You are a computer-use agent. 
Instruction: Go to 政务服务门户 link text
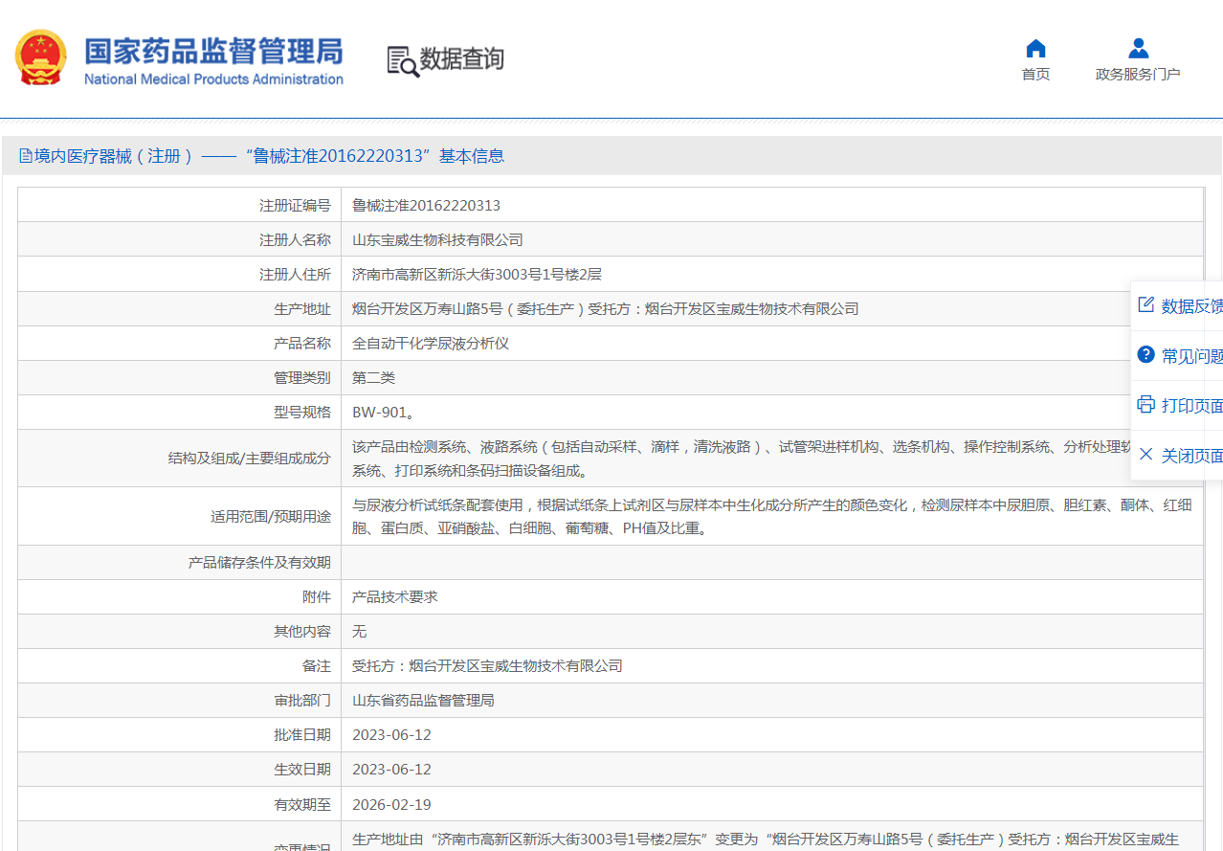[x=1138, y=74]
